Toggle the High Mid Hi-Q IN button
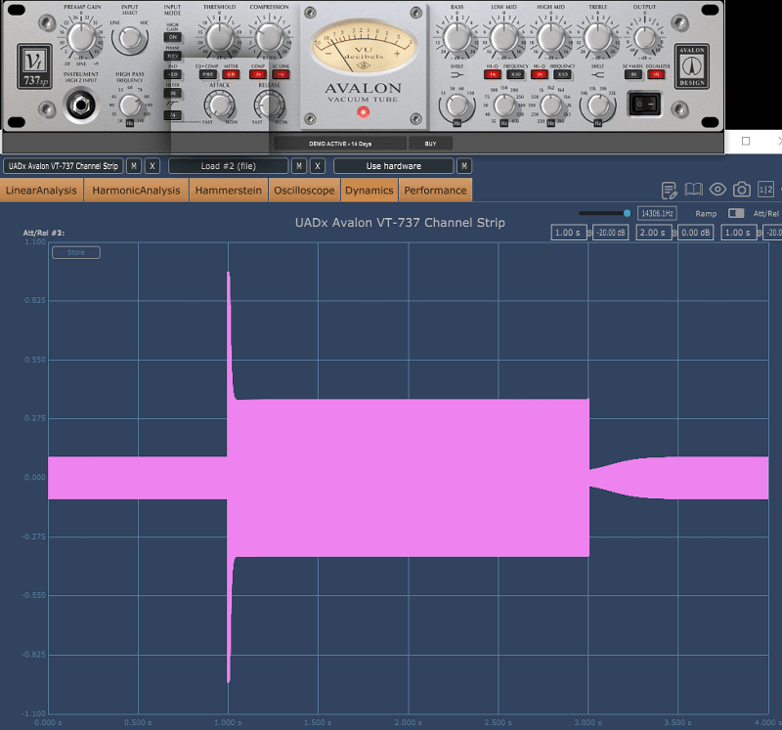 540,75
